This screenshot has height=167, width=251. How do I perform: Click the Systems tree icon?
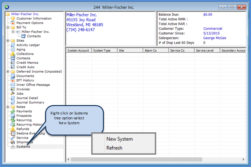coord(13,147)
